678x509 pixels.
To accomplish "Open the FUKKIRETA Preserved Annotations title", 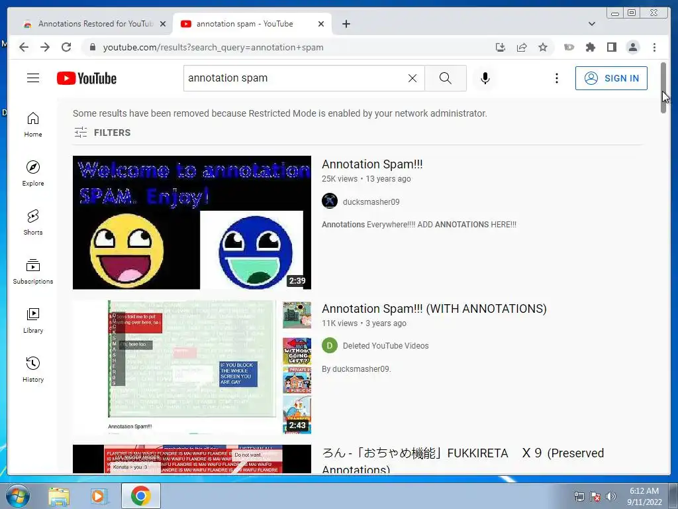I will (x=463, y=460).
